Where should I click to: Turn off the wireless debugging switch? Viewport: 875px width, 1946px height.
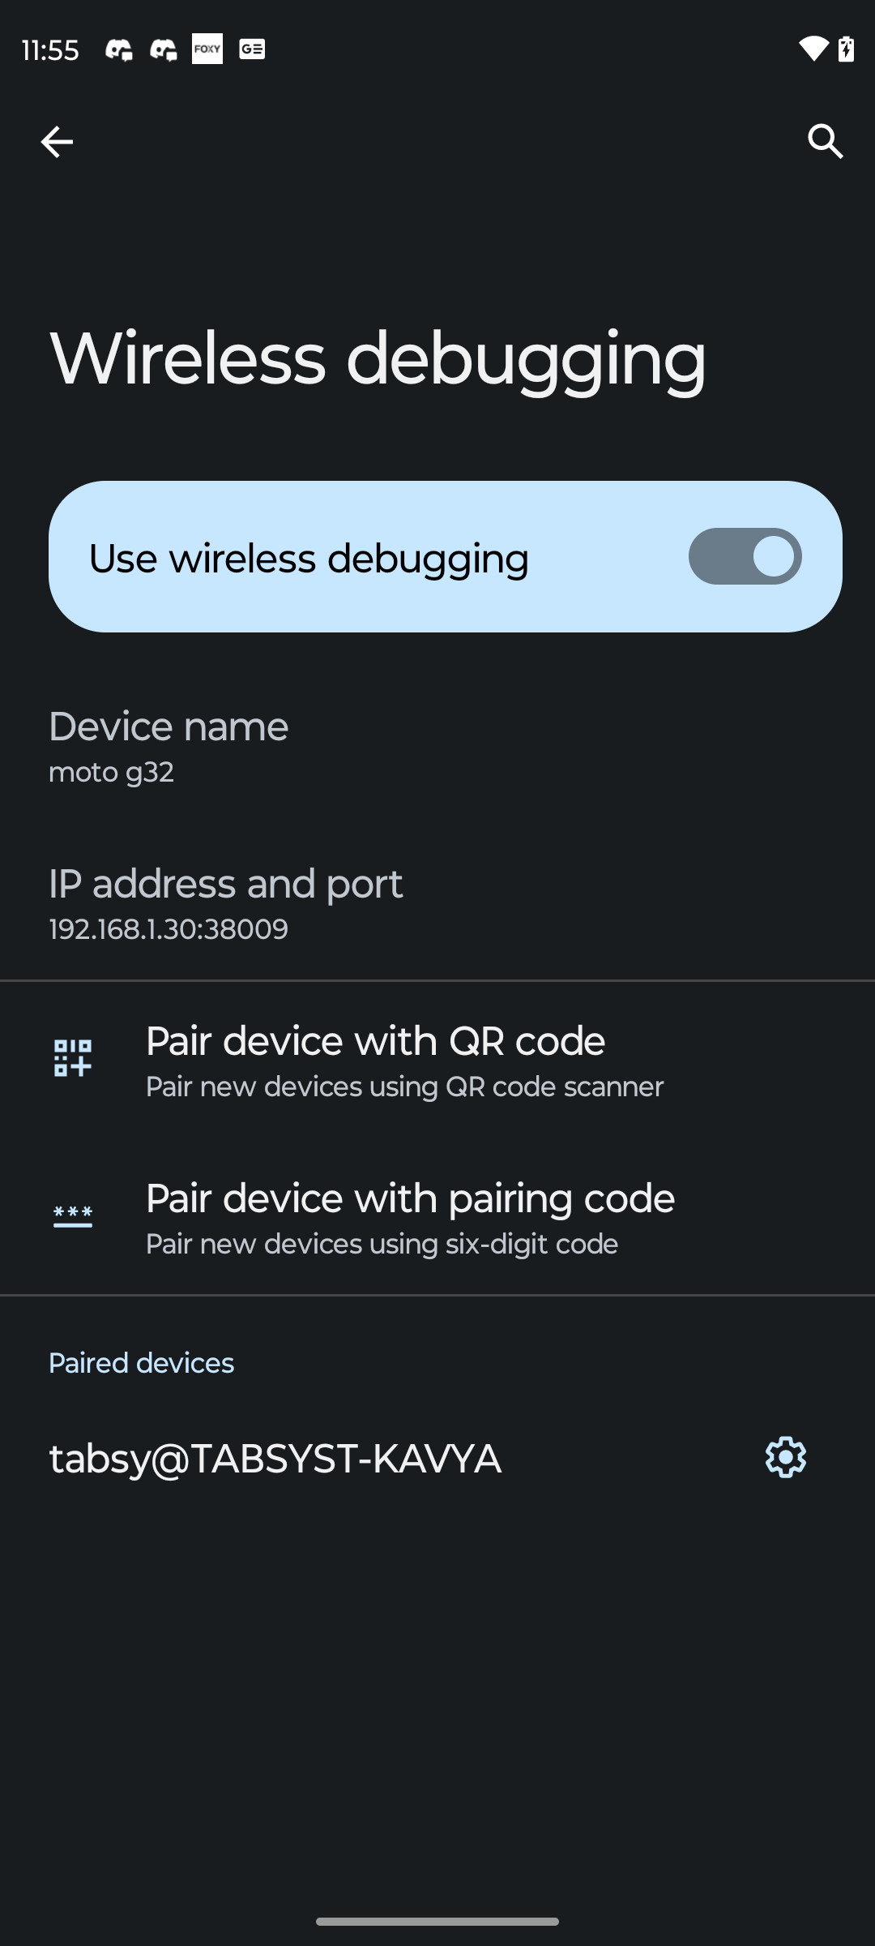[x=745, y=556]
